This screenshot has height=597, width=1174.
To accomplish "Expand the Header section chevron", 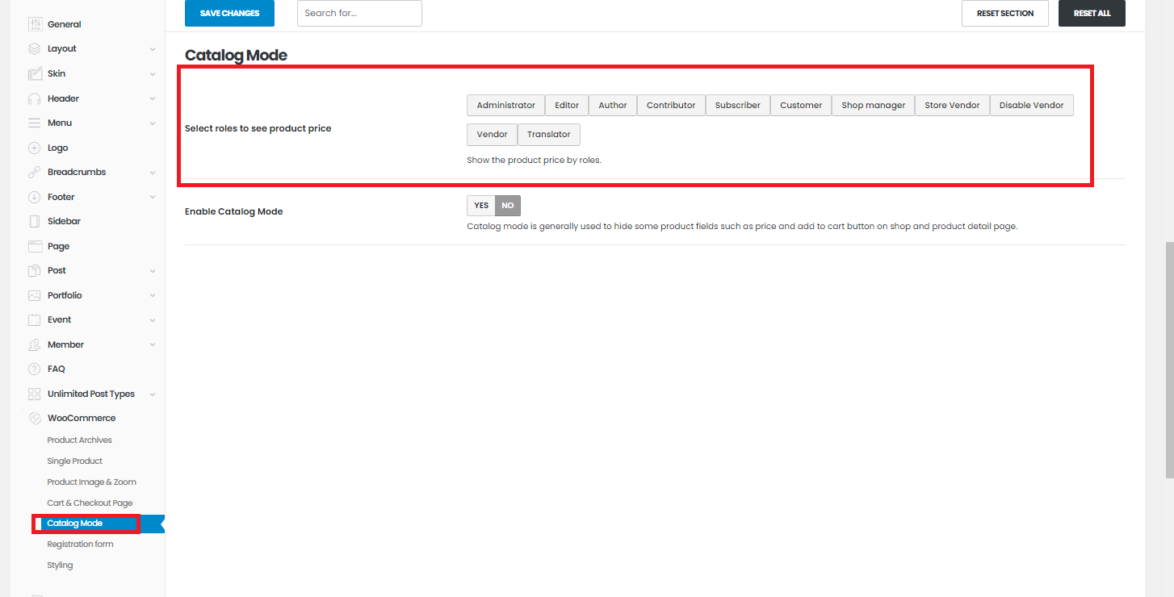I will click(x=153, y=99).
